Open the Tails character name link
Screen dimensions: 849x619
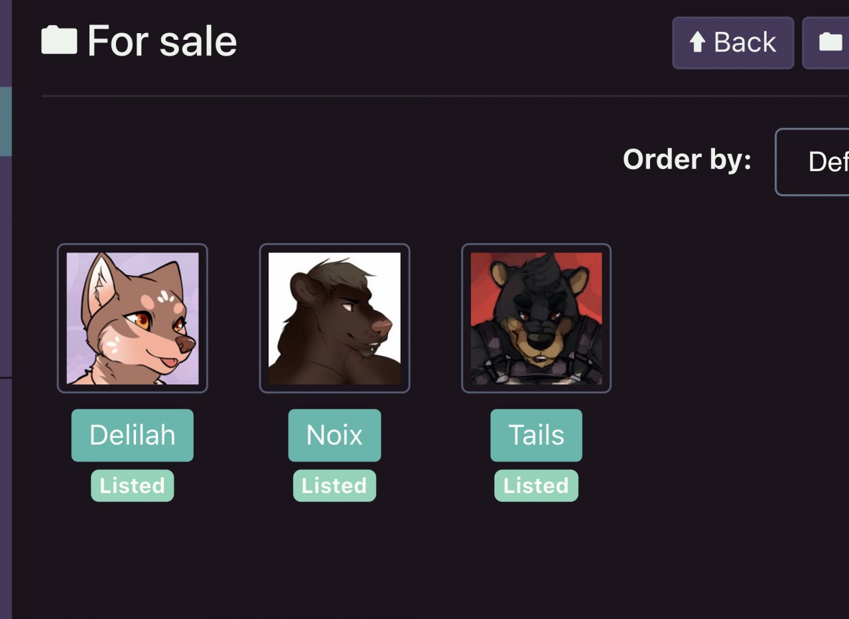click(536, 435)
